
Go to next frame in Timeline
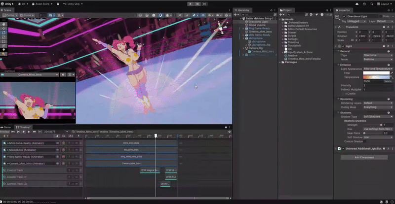coord(29,132)
